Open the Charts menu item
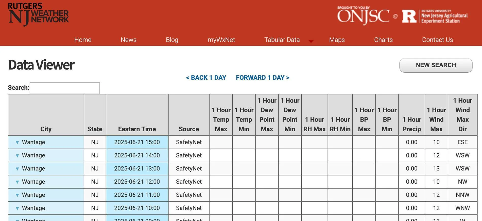Image resolution: width=482 pixels, height=221 pixels. coord(383,40)
